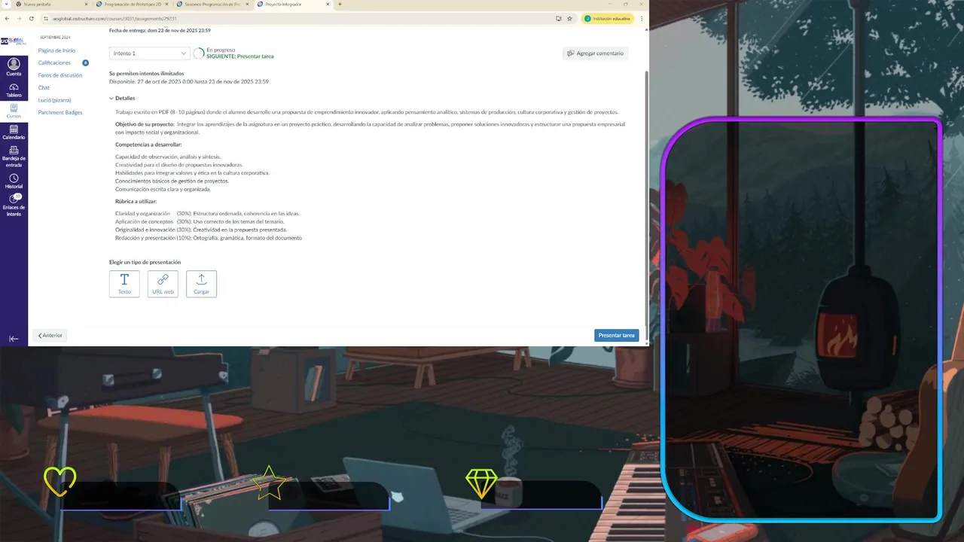964x542 pixels.
Task: Go back with browser back arrow
Action: [x=8, y=18]
